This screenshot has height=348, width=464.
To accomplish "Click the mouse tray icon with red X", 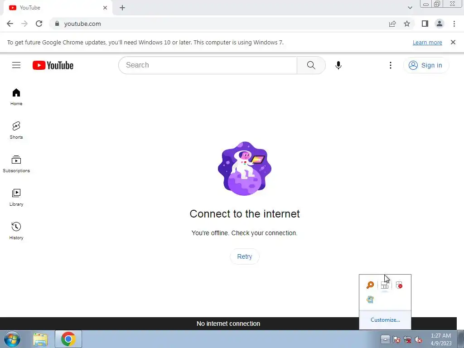I will (x=399, y=285).
